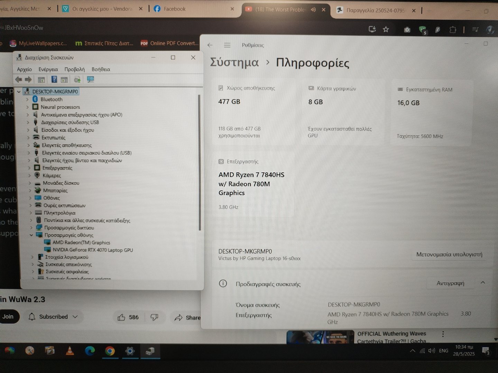
Task: Switch to the Facebook browser tab
Action: pyautogui.click(x=194, y=9)
